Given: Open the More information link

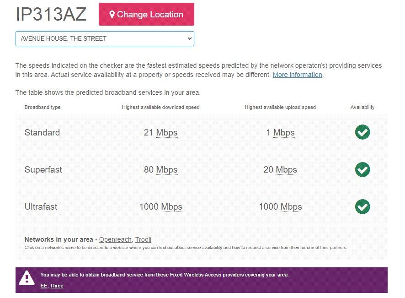Looking at the screenshot, I should (297, 75).
